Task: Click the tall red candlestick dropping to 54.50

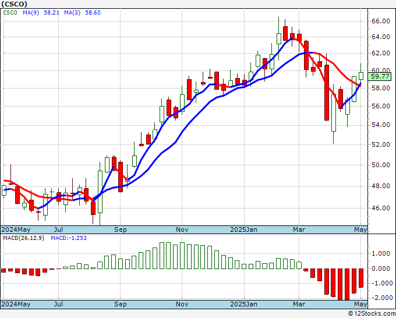Action: 327,93
